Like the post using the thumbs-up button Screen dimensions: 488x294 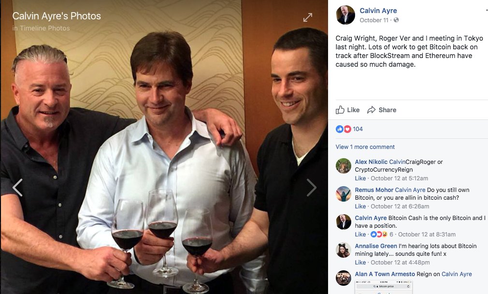[x=348, y=110]
